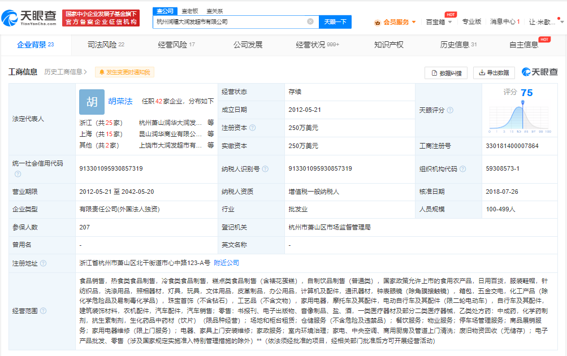Open 昆山润华商业有限公 company link
Viewport: 567px width, 356px height.
(x=170, y=134)
